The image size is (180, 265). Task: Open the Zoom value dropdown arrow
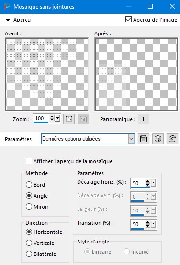tap(58, 118)
